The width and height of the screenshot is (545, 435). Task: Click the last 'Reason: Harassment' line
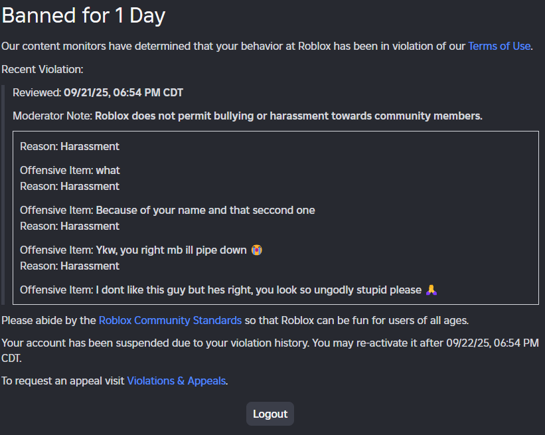pyautogui.click(x=70, y=266)
